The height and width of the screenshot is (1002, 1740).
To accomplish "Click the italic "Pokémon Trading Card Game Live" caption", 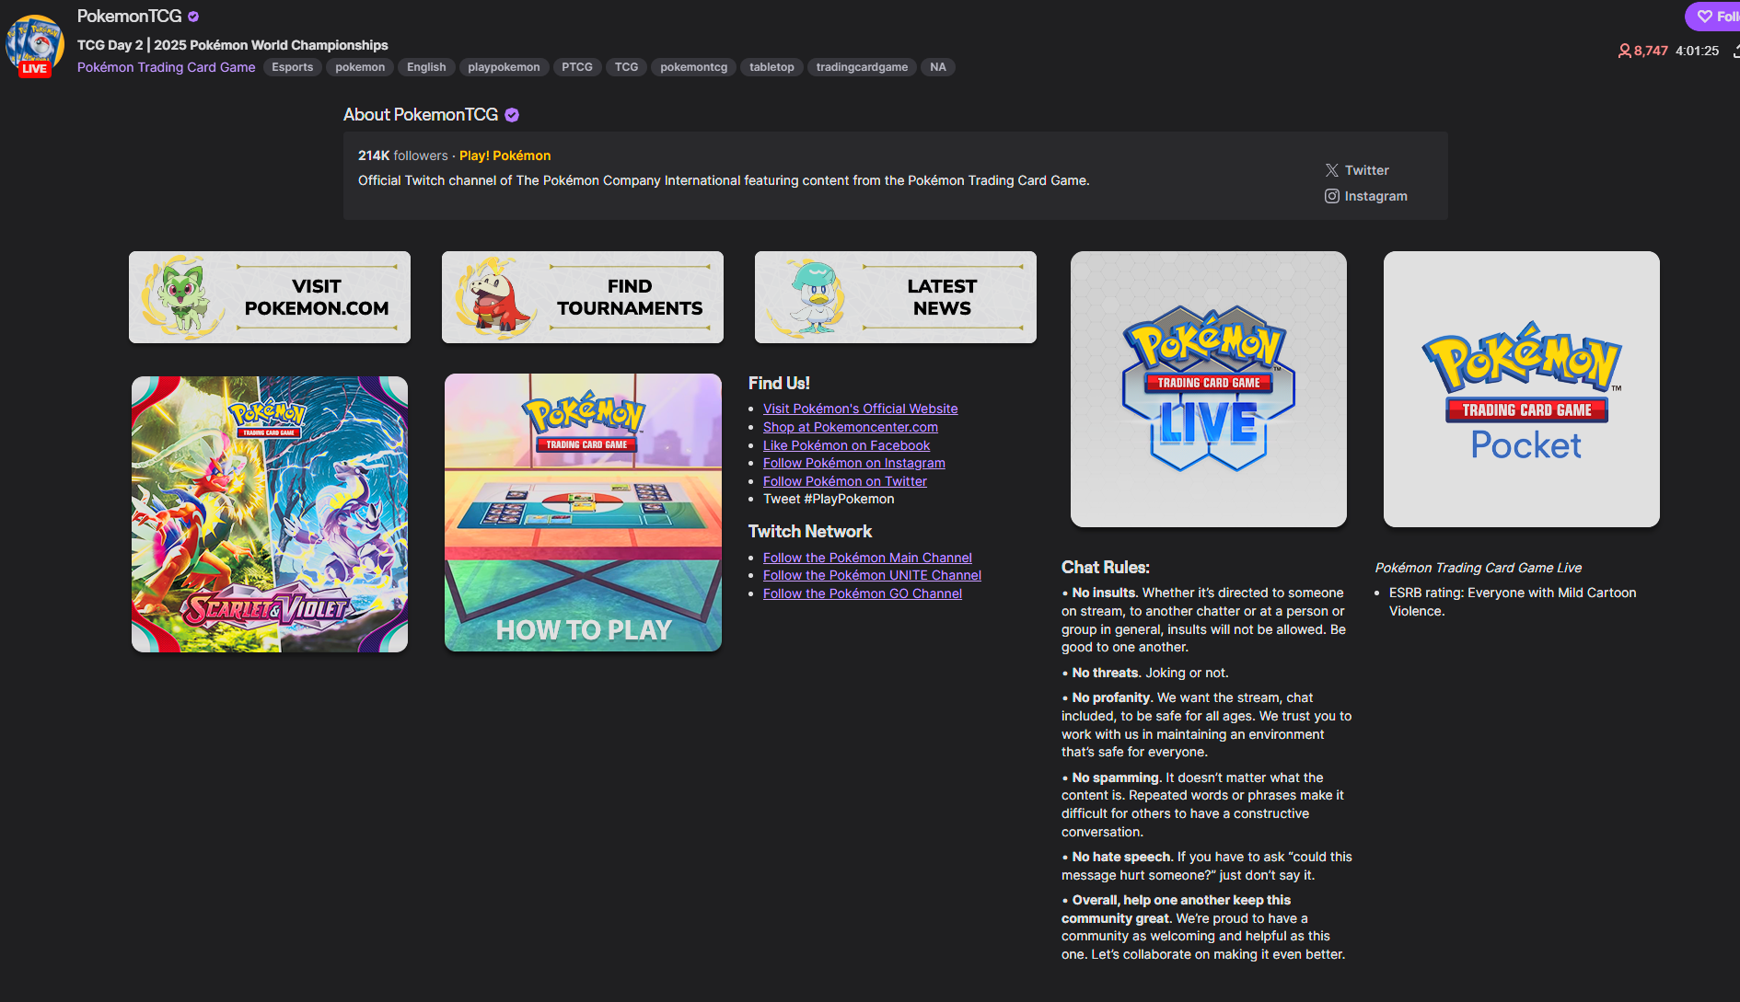I will (1479, 568).
